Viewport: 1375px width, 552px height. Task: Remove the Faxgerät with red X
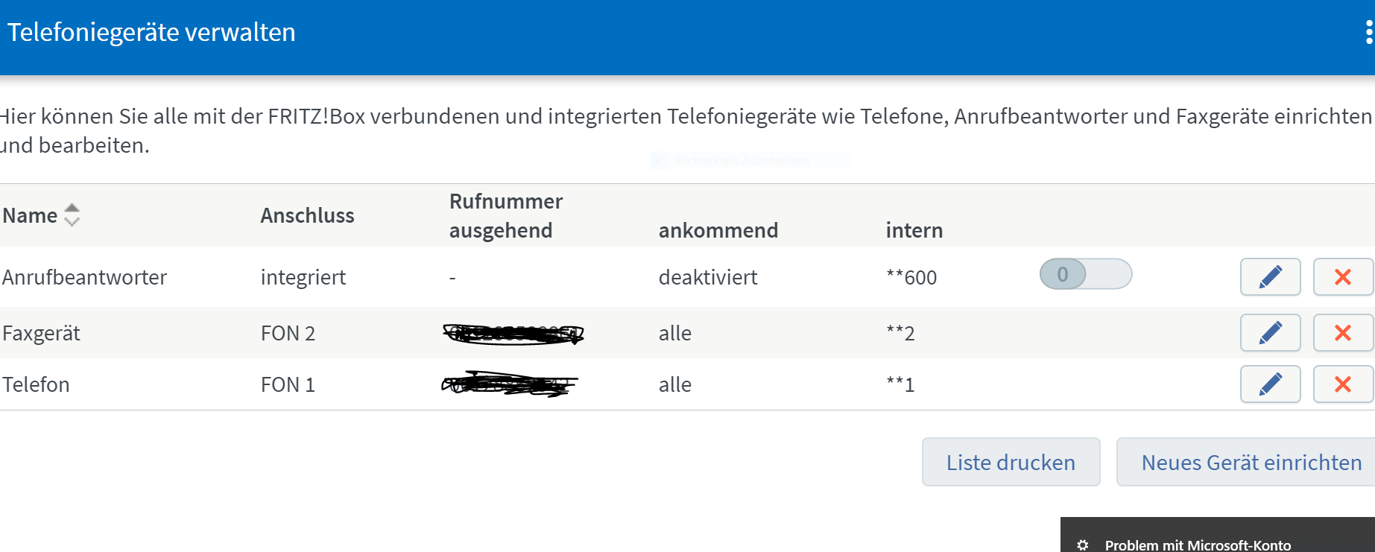tap(1342, 332)
